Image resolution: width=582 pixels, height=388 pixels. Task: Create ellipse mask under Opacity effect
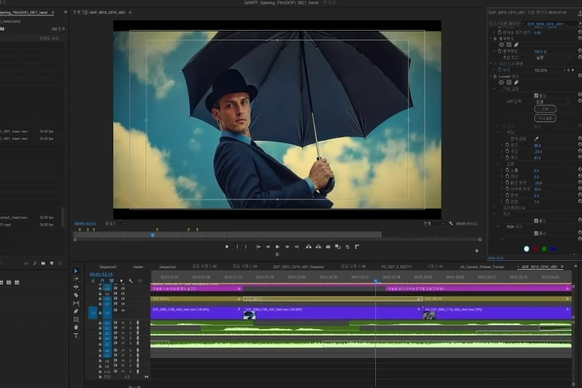501,44
